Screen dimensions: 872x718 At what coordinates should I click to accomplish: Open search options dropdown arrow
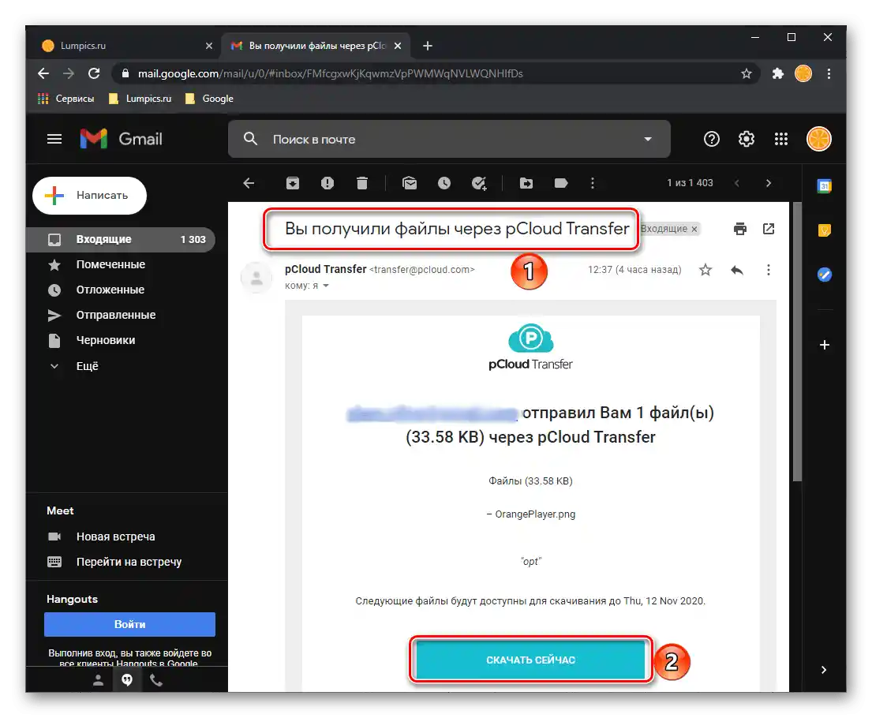coord(647,139)
